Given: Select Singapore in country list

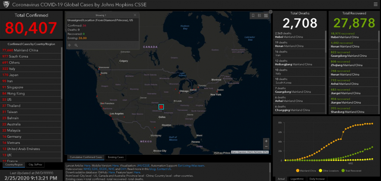Looking at the screenshot, I should pyautogui.click(x=30, y=87).
